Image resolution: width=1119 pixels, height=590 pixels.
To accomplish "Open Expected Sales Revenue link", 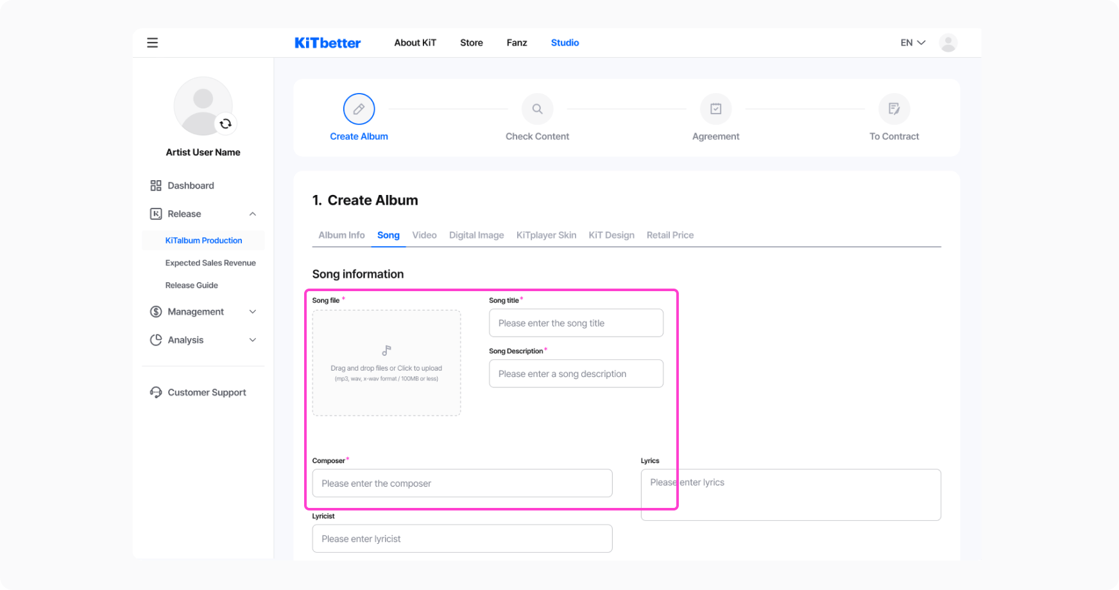I will point(210,263).
